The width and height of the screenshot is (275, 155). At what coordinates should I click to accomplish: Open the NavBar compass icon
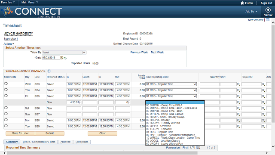(268, 10)
